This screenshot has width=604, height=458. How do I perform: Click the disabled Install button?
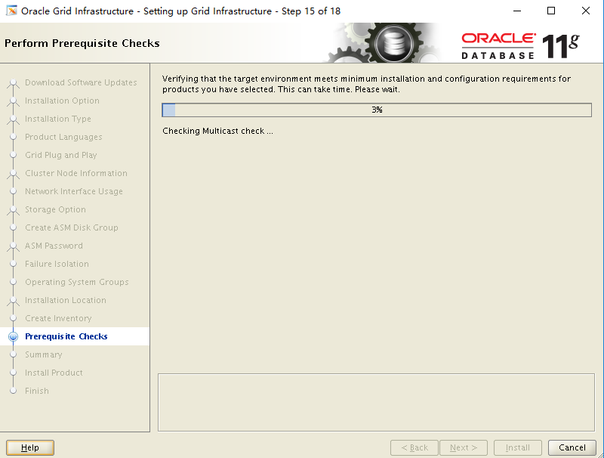518,447
